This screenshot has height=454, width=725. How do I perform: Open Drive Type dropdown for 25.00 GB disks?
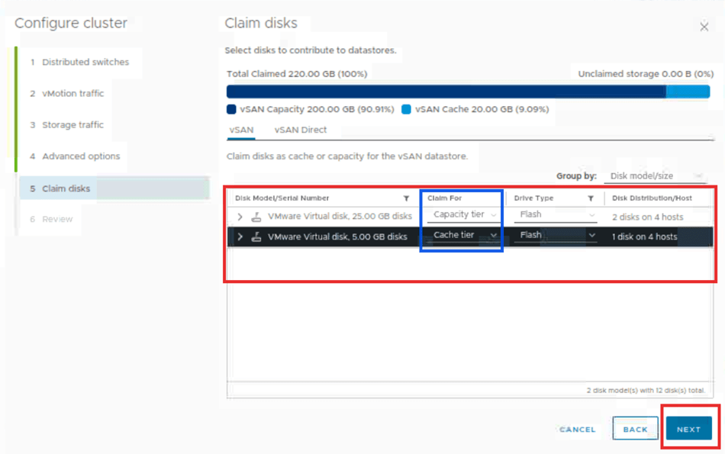(556, 215)
